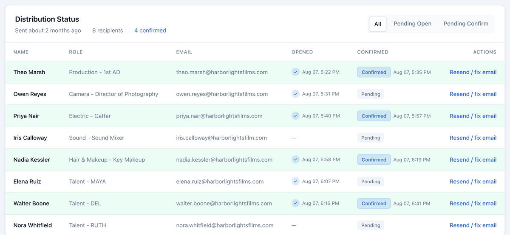
Task: Click email nora.whitfield@harborlightsfilms.com
Action: click(225, 225)
